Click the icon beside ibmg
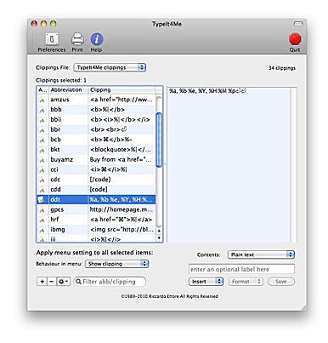 point(42,230)
